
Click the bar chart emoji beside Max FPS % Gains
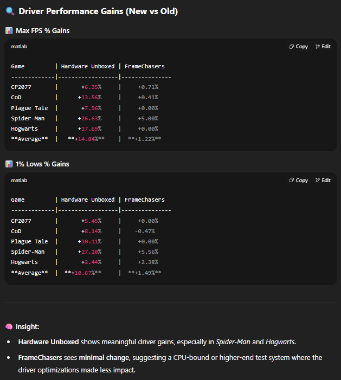9,31
